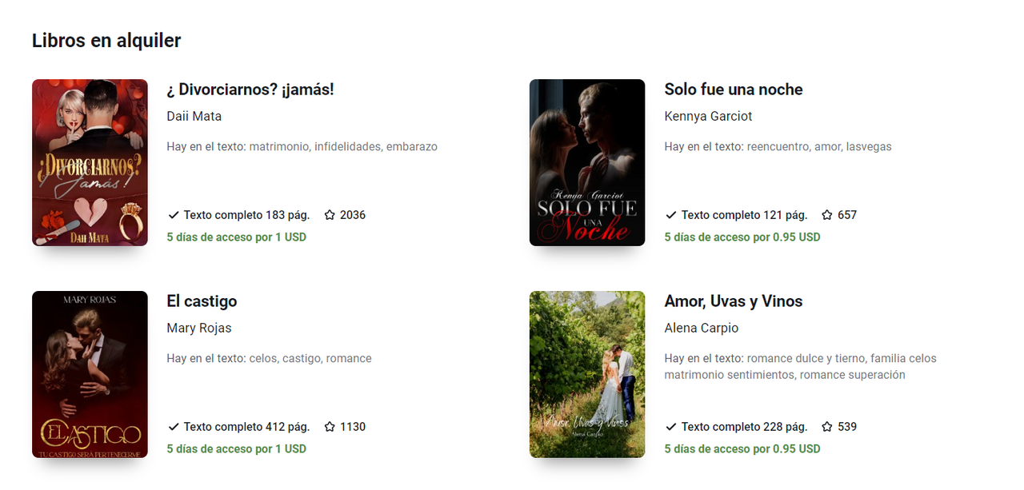Go to author Mary Rojas
The height and width of the screenshot is (490, 1024).
click(x=199, y=328)
